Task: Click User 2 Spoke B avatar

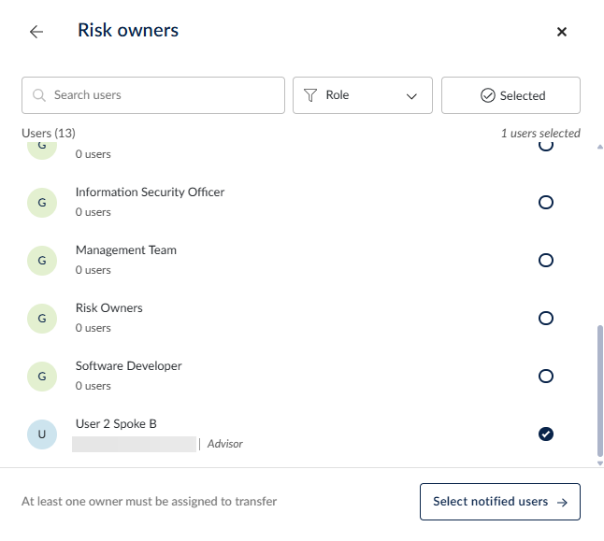Action: pos(41,434)
